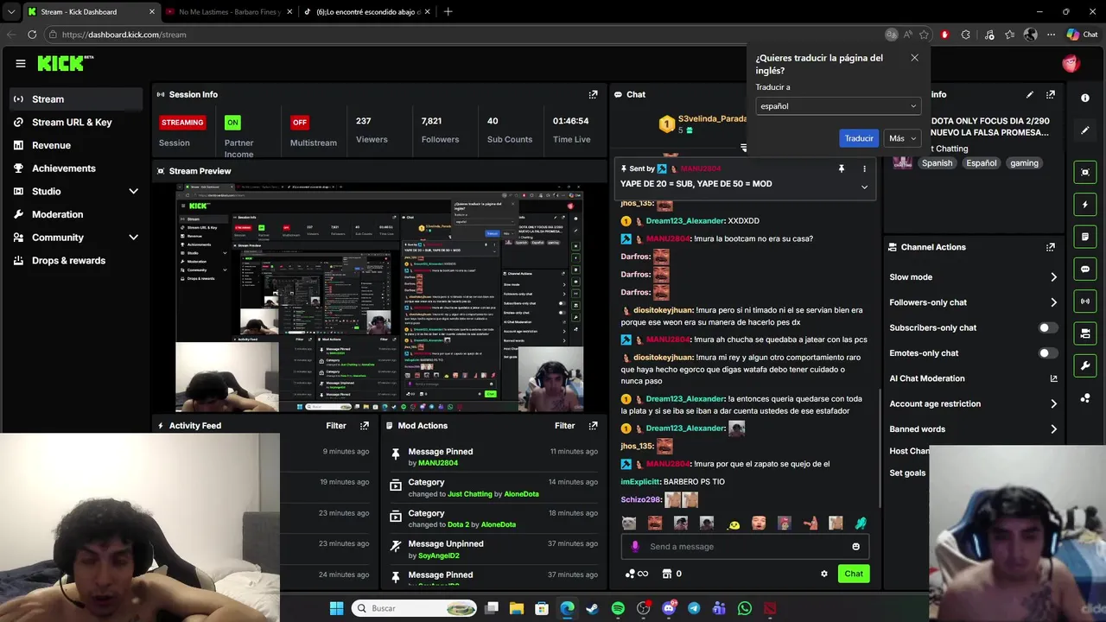Click the shop icon below chat input
The width and height of the screenshot is (1106, 622).
point(667,574)
